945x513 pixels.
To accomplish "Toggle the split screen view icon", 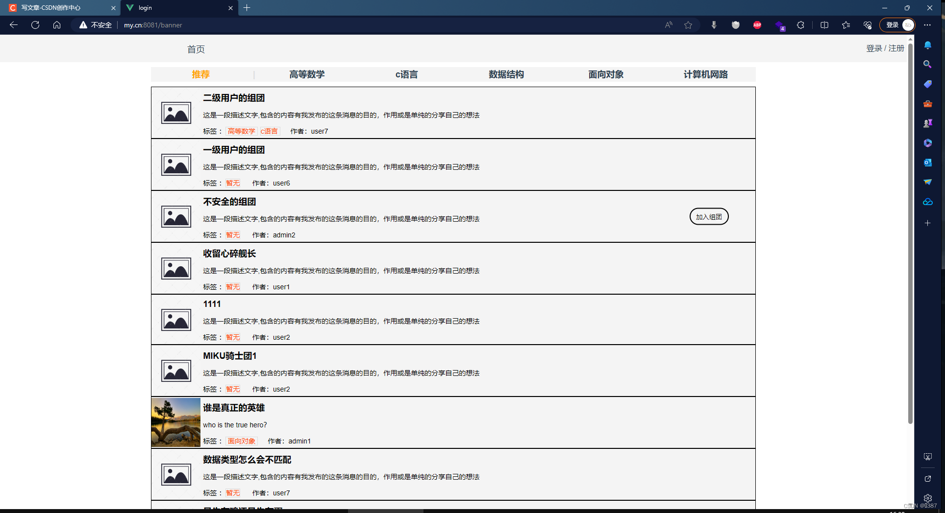I will (x=824, y=25).
